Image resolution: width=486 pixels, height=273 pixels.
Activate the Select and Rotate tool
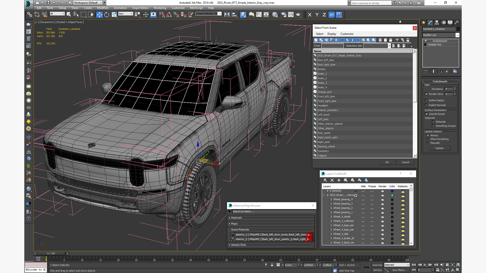pyautogui.click(x=107, y=14)
